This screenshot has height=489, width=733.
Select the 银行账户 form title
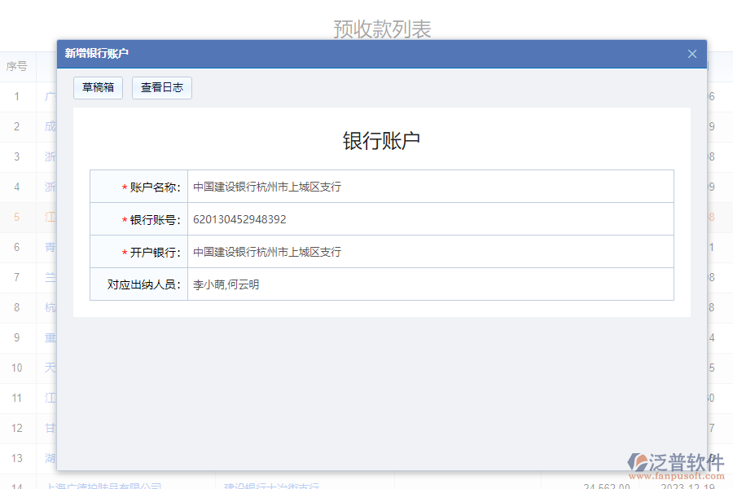click(x=380, y=139)
